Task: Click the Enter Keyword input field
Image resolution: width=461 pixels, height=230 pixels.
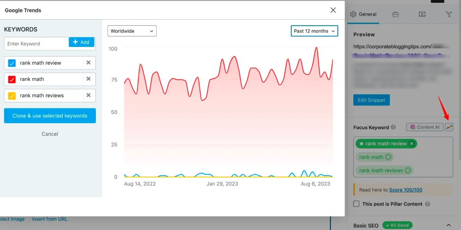Action: click(x=36, y=43)
